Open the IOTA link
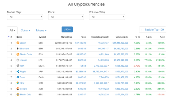Image resolution: width=177 pixels, height=101 pixels. pyautogui.click(x=22, y=66)
